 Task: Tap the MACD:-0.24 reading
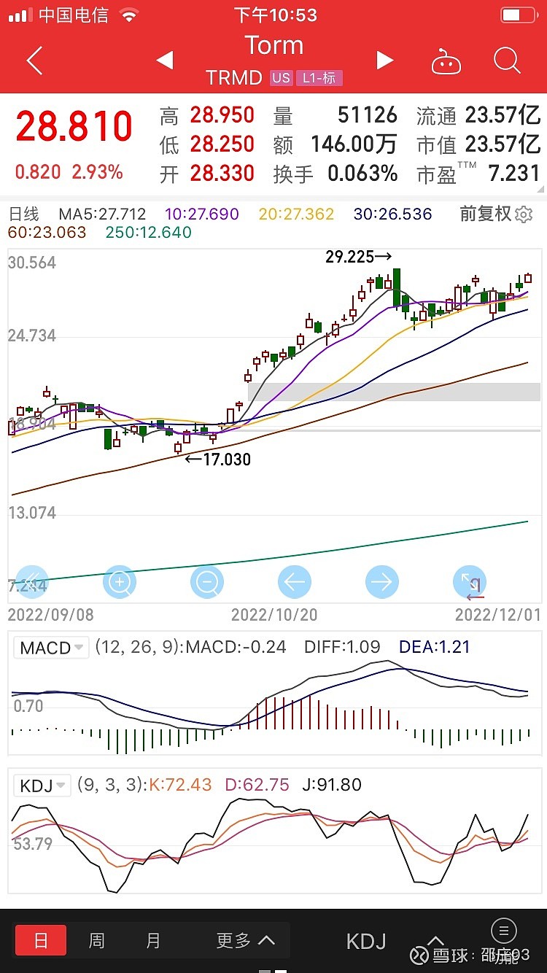236,647
